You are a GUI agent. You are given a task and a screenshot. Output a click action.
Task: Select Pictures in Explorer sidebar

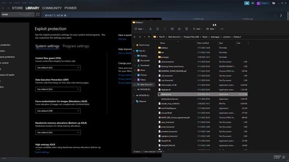tap(144, 75)
